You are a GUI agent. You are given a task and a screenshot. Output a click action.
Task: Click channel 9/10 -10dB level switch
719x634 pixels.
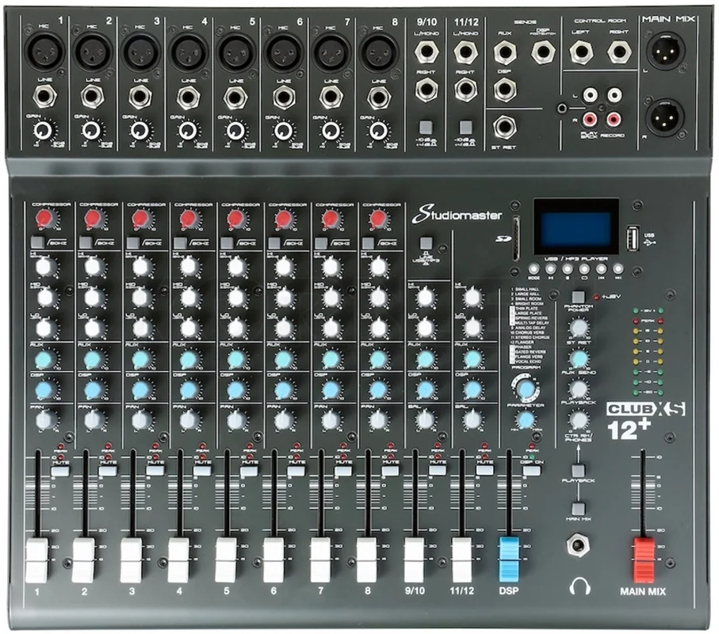point(426,127)
